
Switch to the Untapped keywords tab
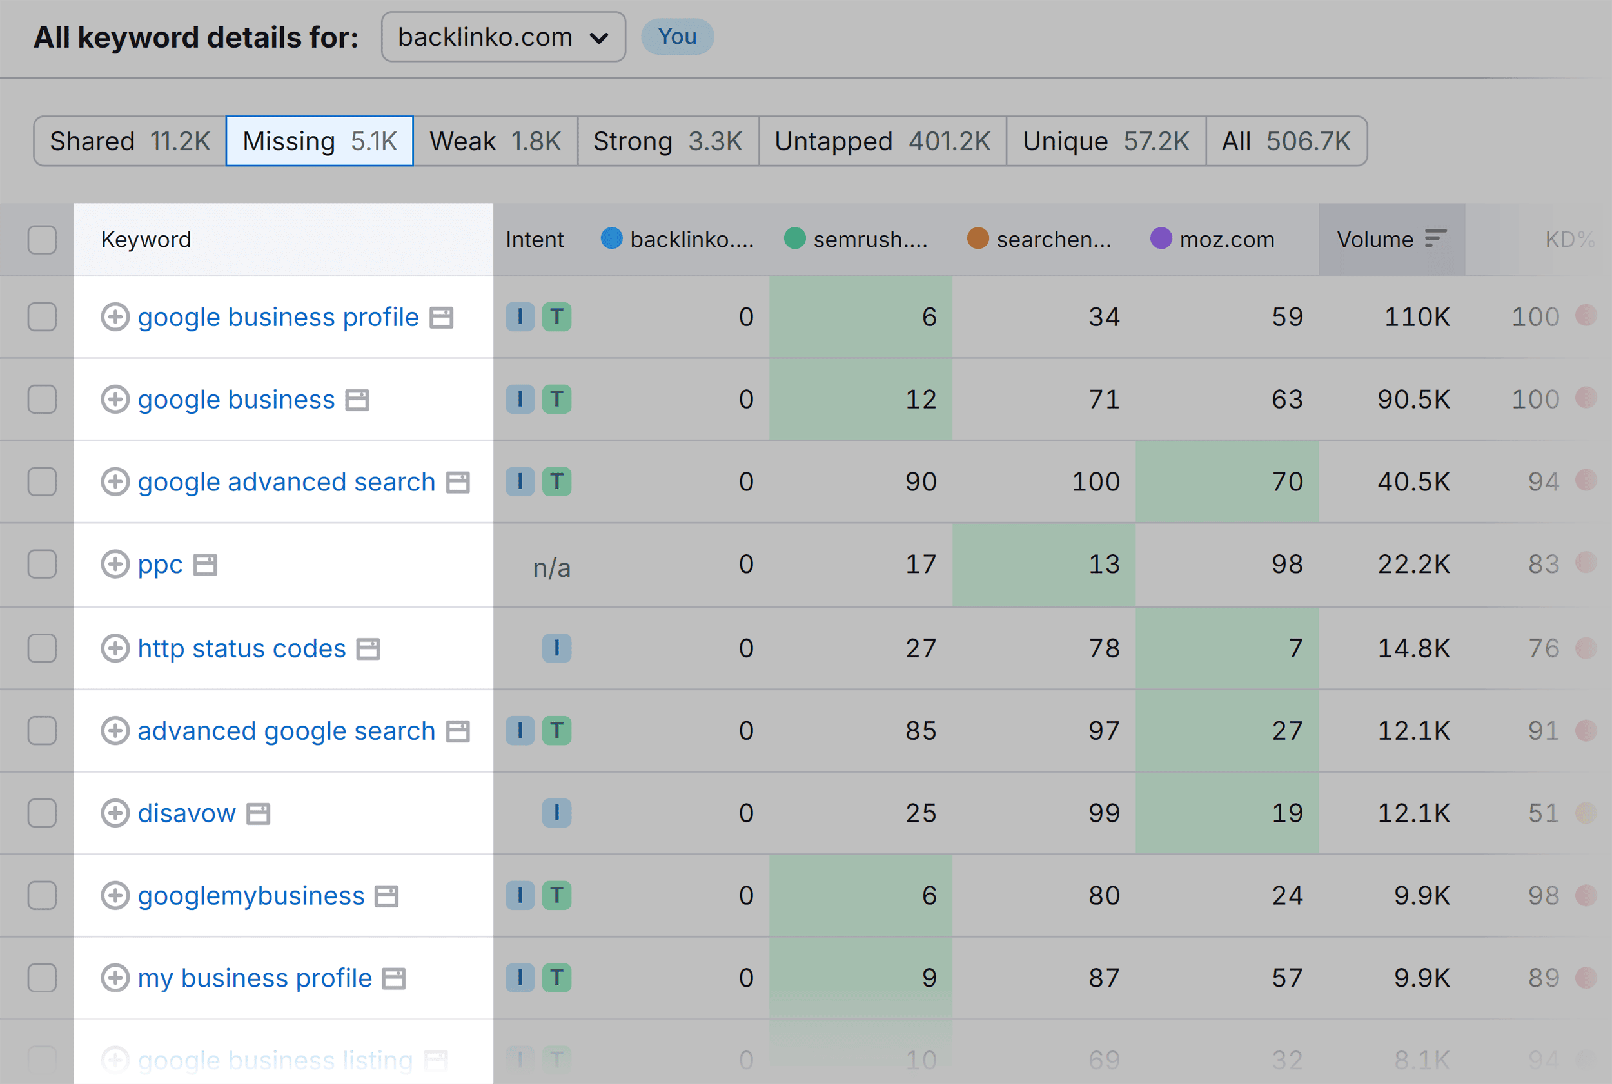(883, 141)
